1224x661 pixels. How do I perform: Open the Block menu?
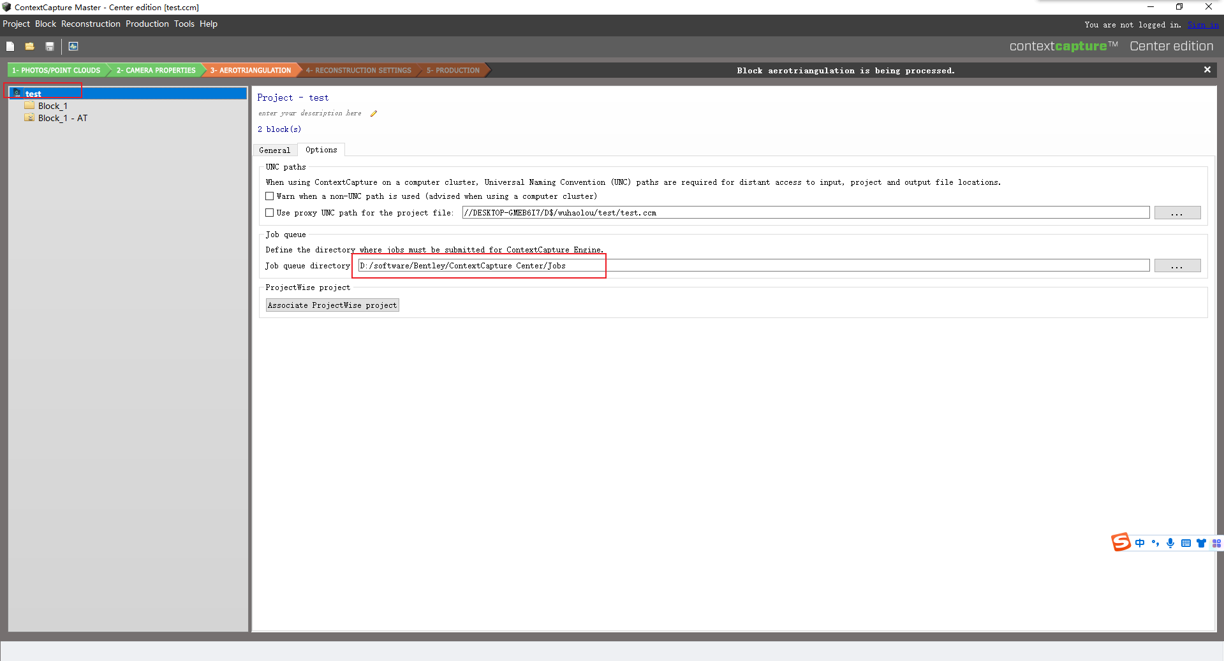tap(45, 24)
